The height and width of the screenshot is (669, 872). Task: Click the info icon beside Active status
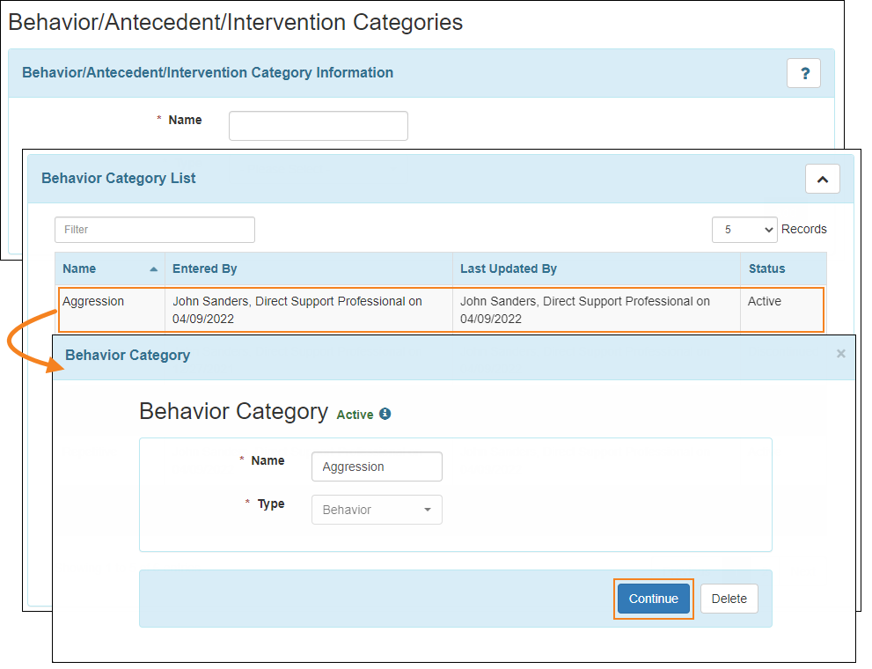pyautogui.click(x=385, y=414)
